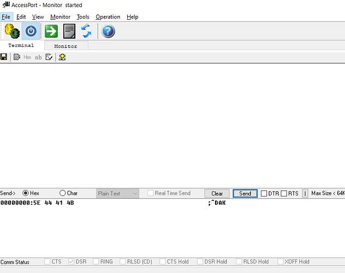The image size is (345, 273).
Task: Expand the Plain Text dropdown
Action: tap(117, 193)
